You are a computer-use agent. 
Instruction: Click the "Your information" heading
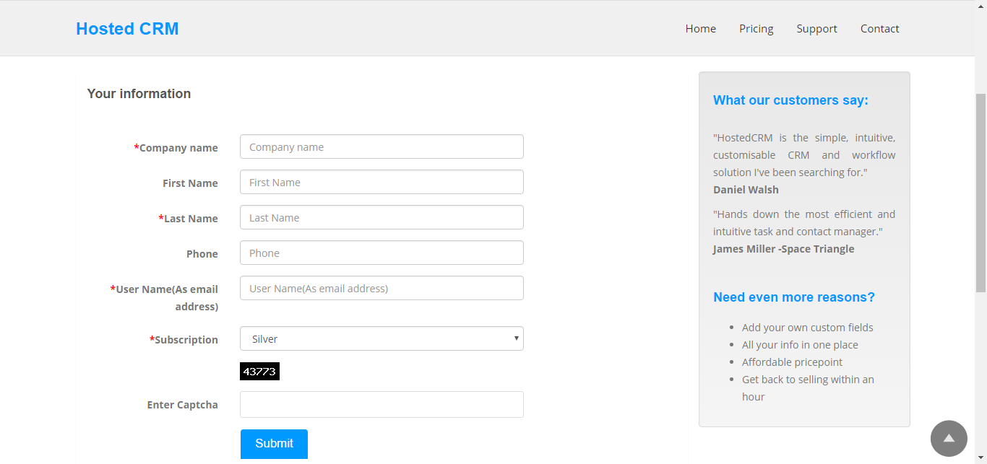click(x=139, y=94)
